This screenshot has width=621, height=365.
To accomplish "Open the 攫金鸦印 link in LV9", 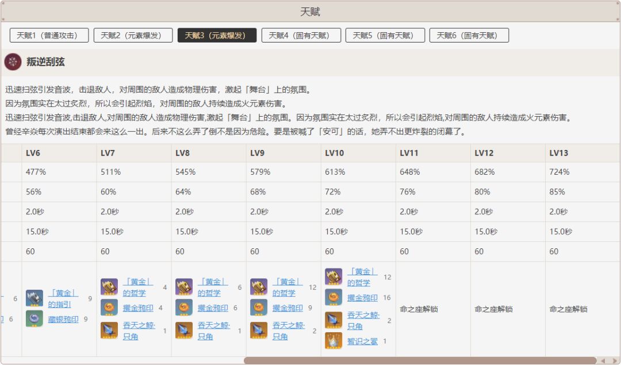I will click(x=288, y=308).
